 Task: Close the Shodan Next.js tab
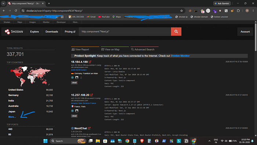click(x=43, y=3)
